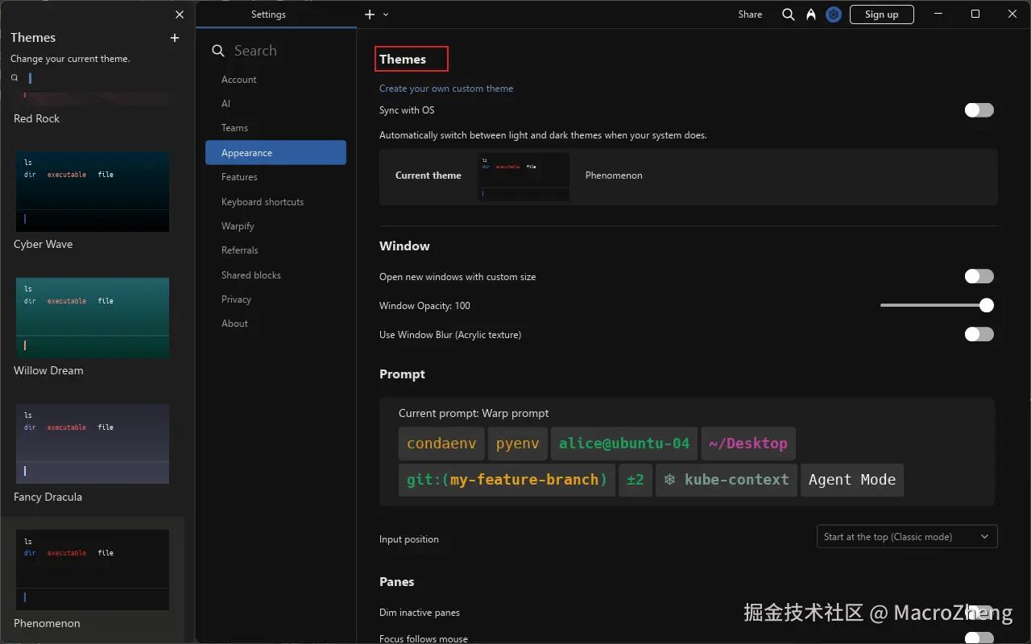Toggle Sync with OS switch
Viewport: 1031px width, 644px height.
click(979, 110)
